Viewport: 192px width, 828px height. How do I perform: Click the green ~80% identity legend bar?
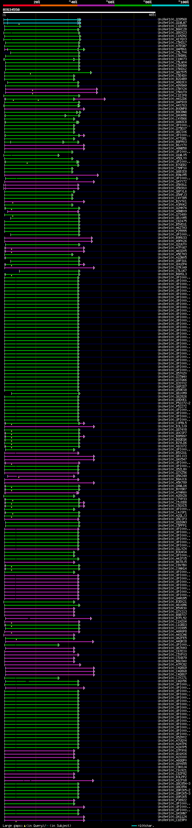tap(133, 5)
